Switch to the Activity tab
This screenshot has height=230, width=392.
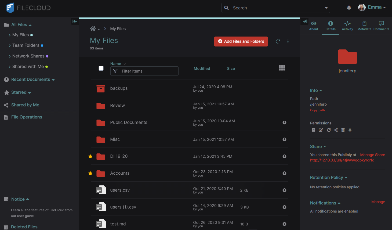347,26
